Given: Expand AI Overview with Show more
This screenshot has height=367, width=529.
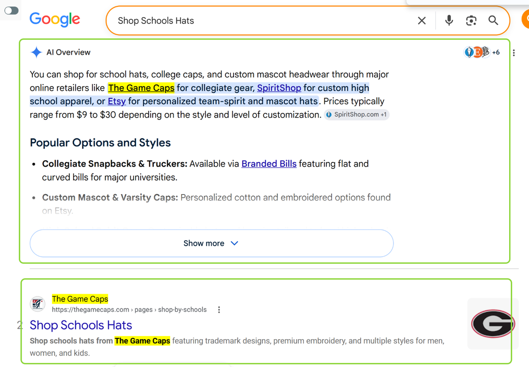Looking at the screenshot, I should coord(212,243).
